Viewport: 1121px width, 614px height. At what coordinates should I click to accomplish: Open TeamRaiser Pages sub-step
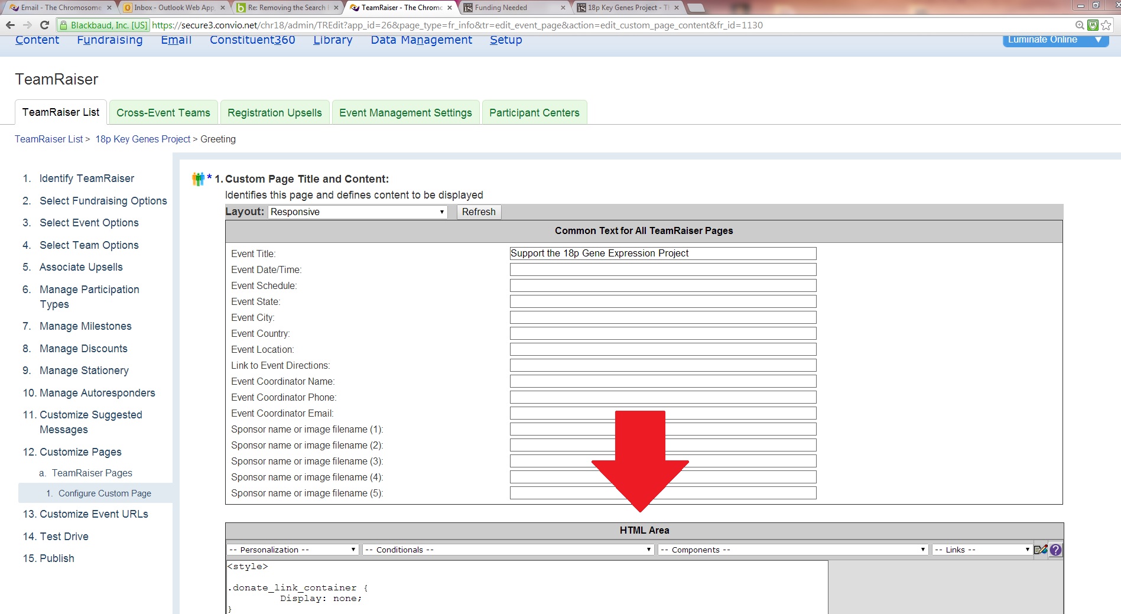click(92, 473)
